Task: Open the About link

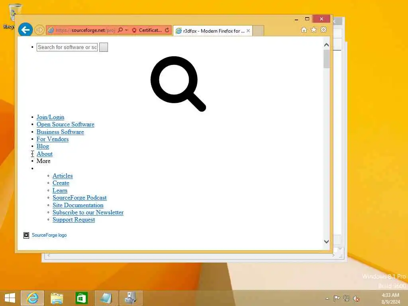Action: pyautogui.click(x=45, y=154)
